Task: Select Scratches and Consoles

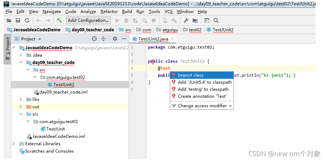Action: [x=50, y=151]
